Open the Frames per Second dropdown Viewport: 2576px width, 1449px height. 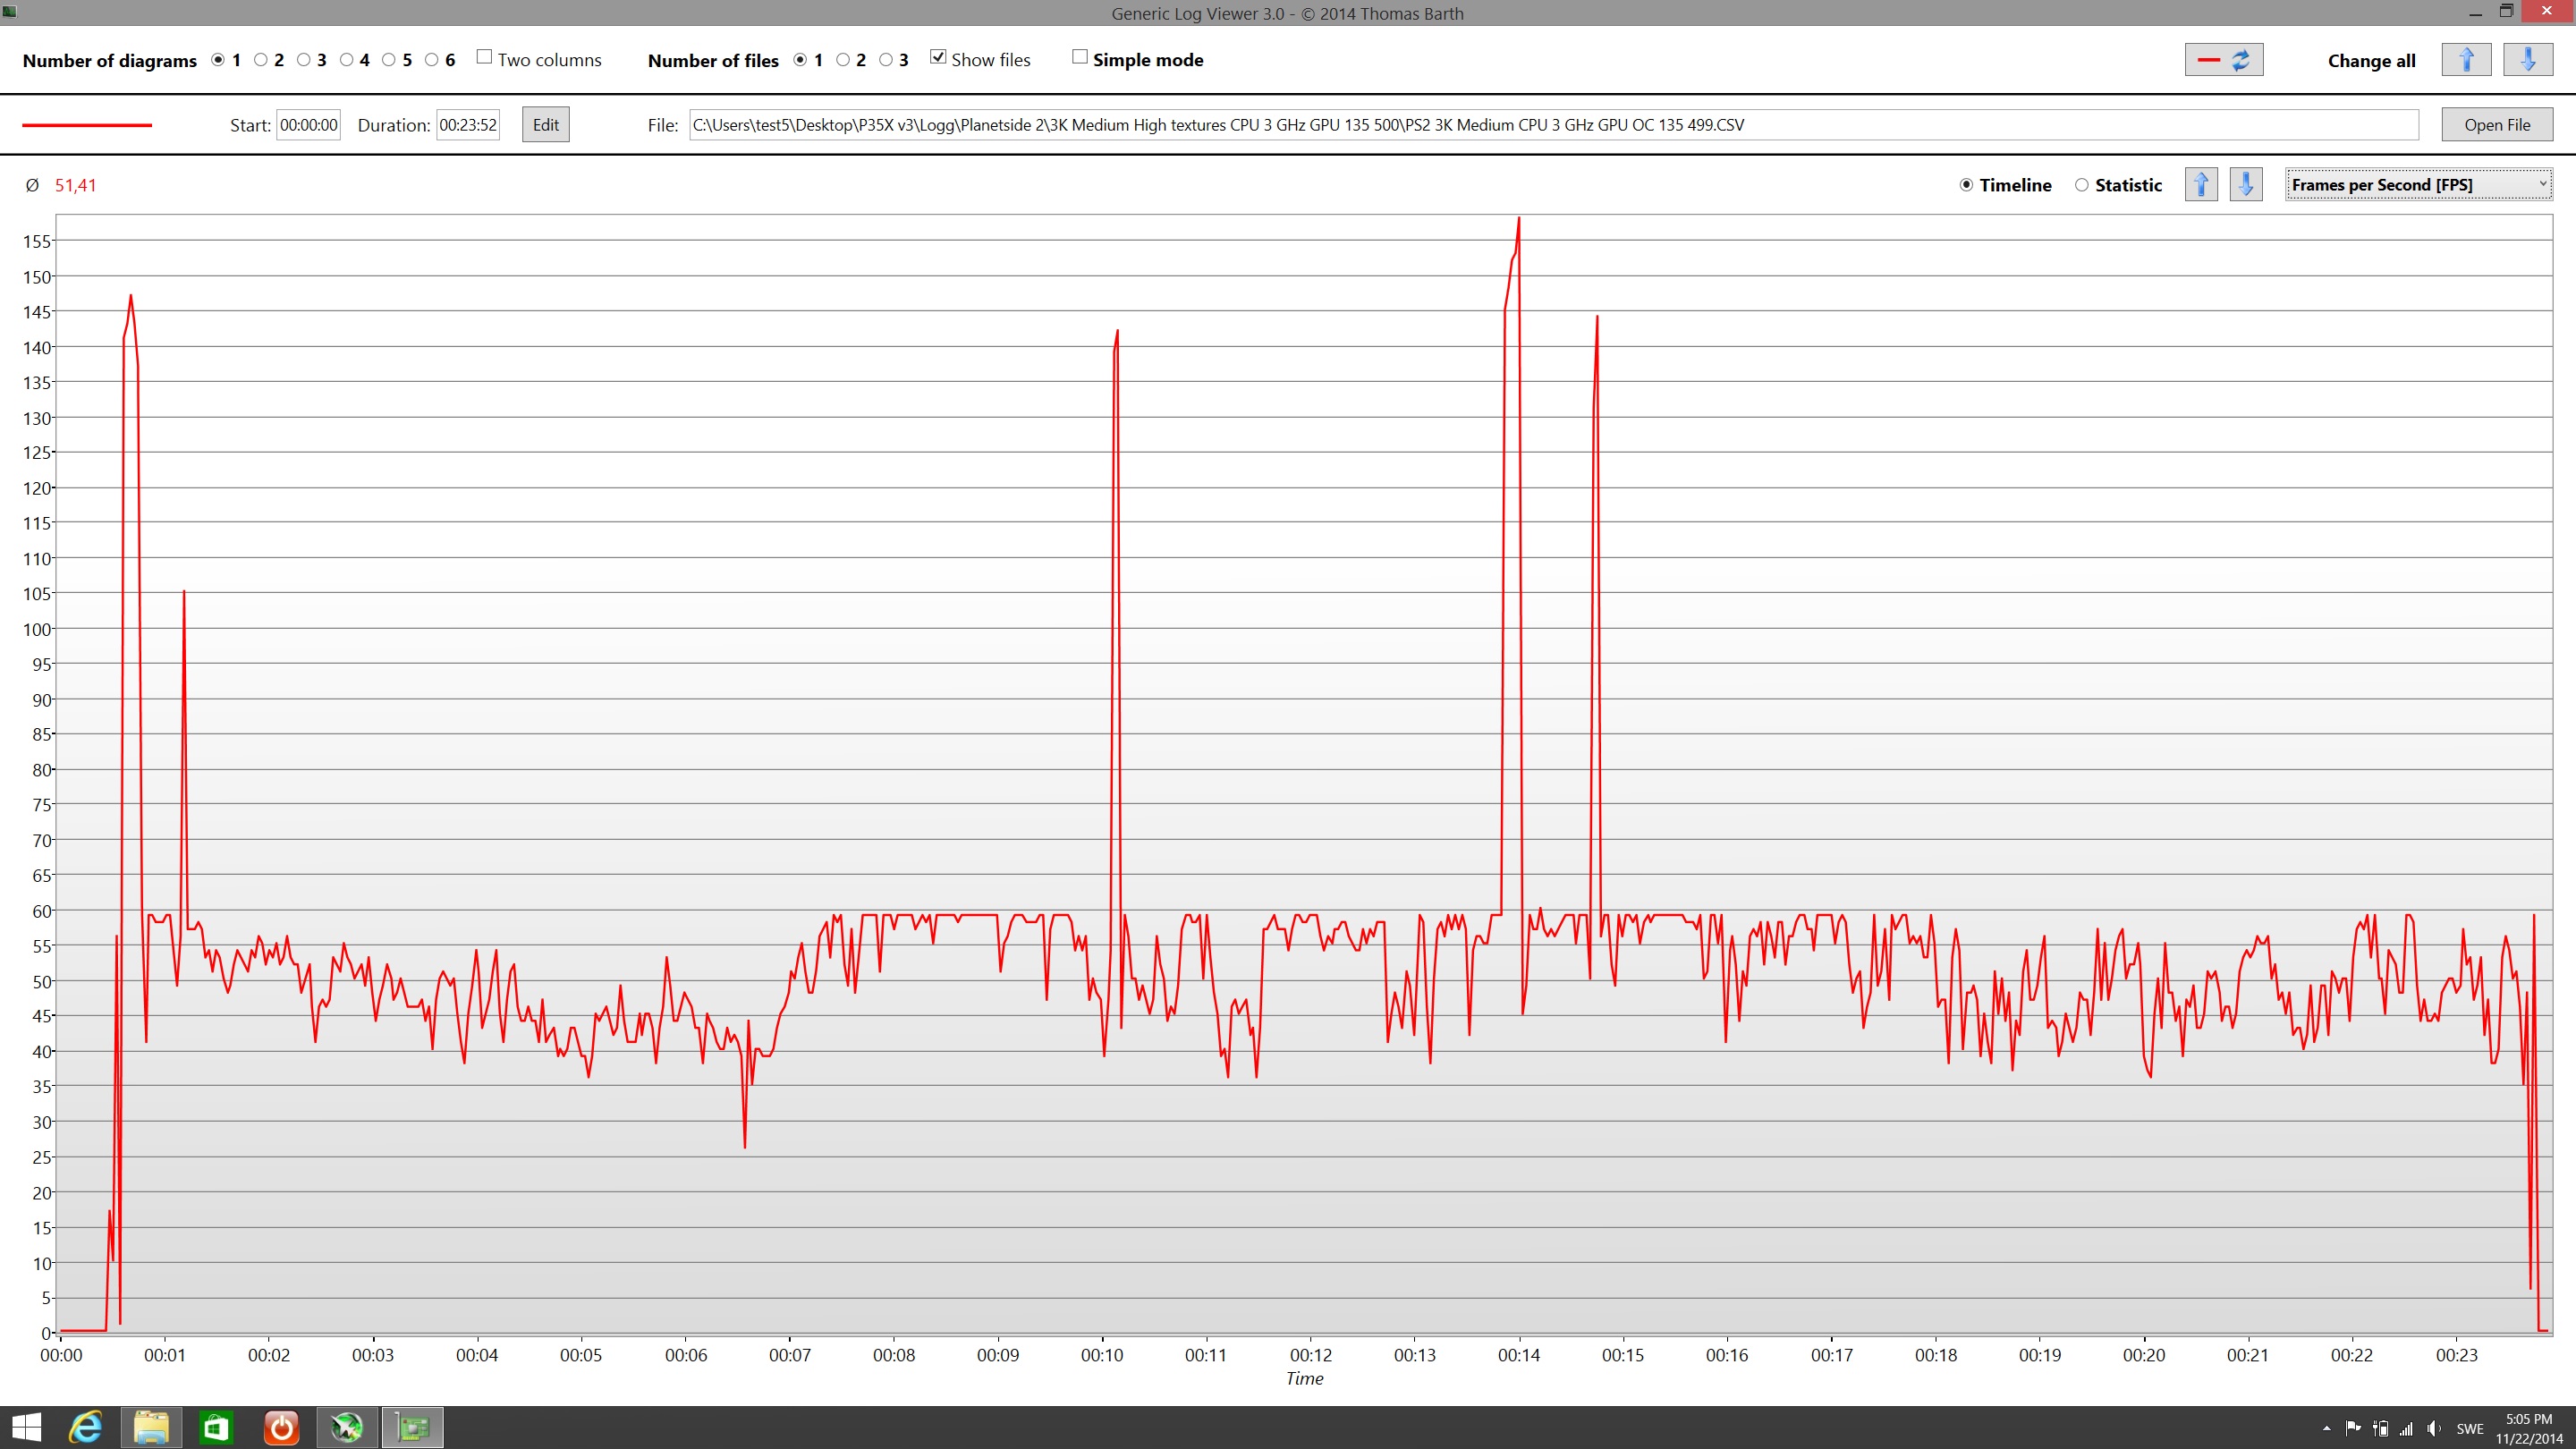tap(2418, 184)
